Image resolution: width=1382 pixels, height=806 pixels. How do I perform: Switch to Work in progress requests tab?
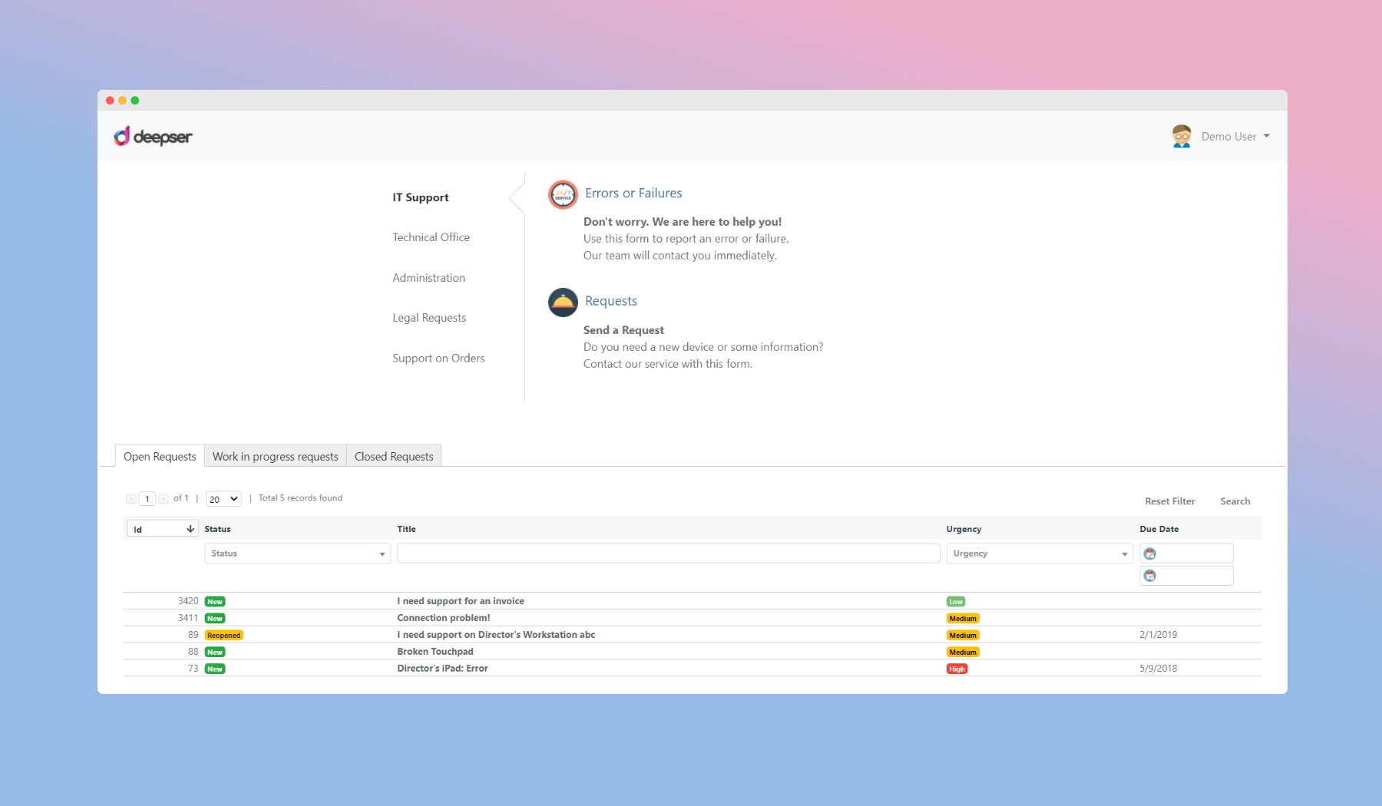pyautogui.click(x=276, y=456)
